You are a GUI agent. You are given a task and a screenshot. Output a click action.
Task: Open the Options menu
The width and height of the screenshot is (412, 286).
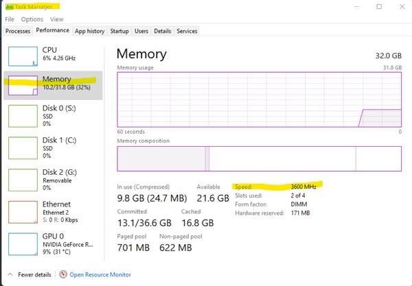pos(32,19)
